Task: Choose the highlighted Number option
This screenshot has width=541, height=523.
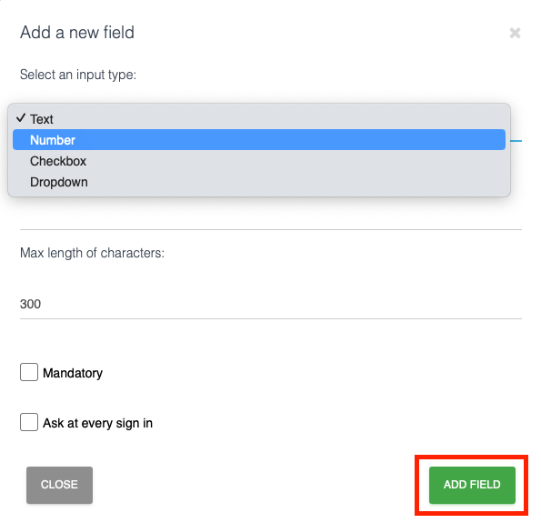Action: [x=259, y=140]
